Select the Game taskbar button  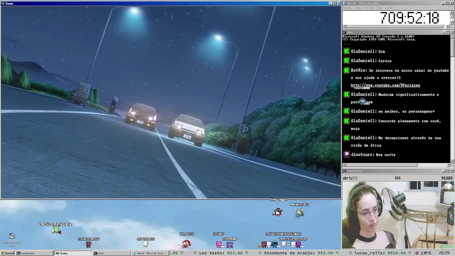73,253
